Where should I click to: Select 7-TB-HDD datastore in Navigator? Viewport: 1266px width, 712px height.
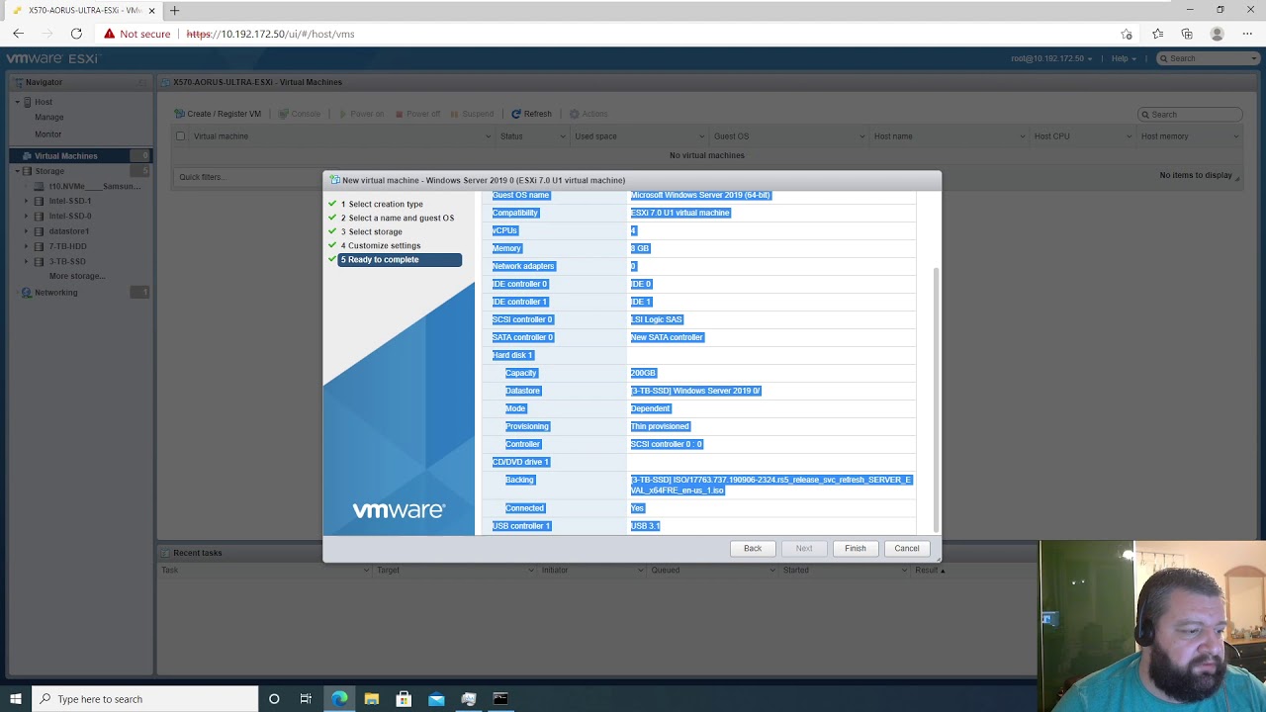68,246
